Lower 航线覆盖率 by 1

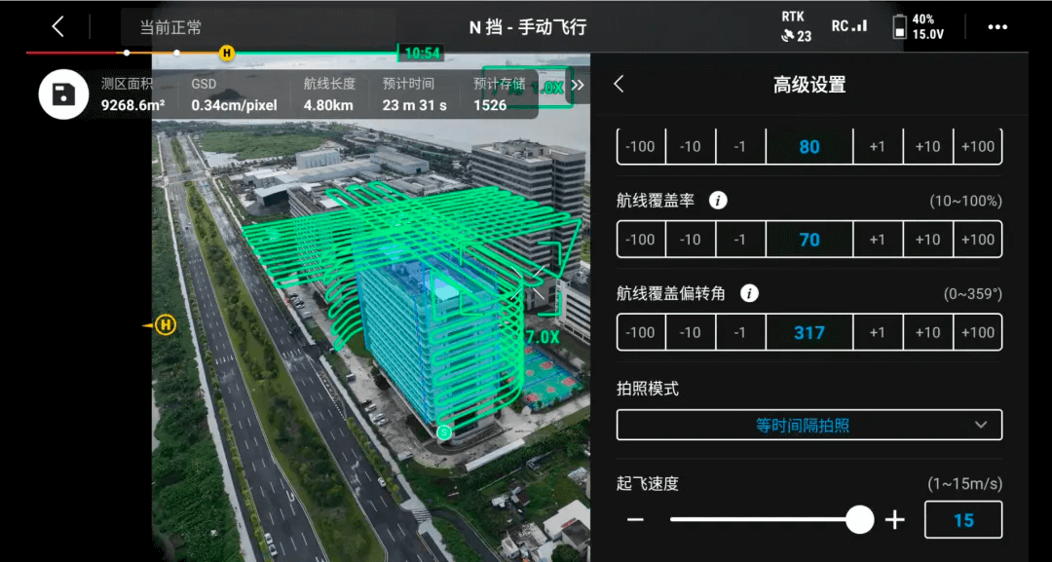[740, 240]
